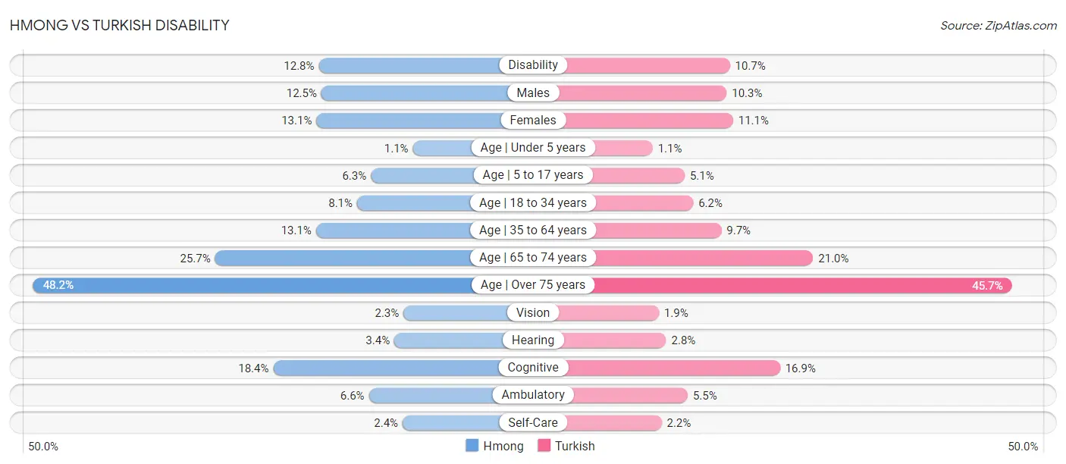Select the Disability category label
Screen dimensions: 1066x464
(533, 65)
